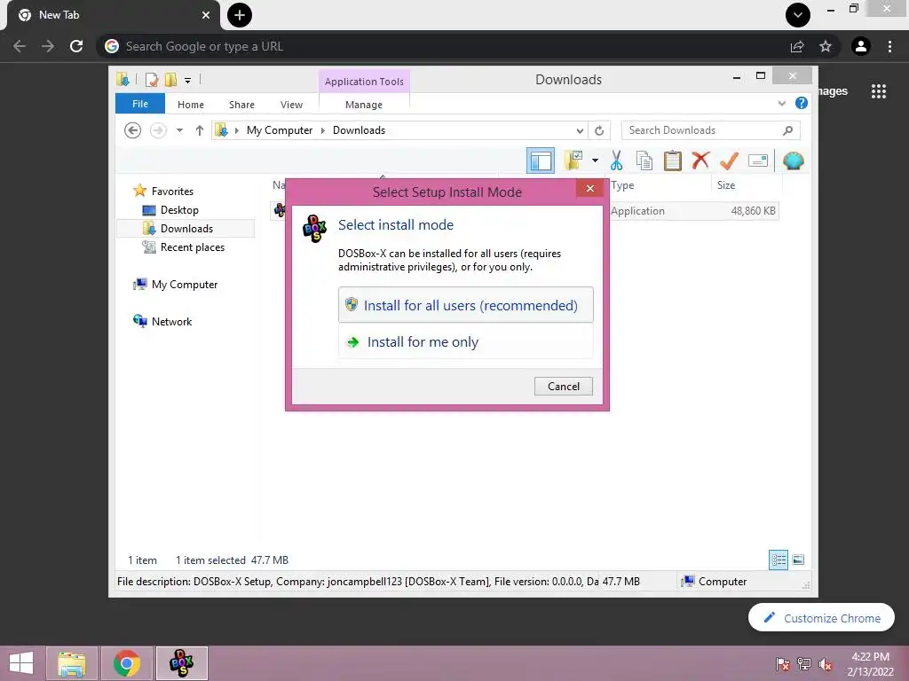Switch to the Share ribbon tab
This screenshot has width=909, height=681.
coord(241,105)
